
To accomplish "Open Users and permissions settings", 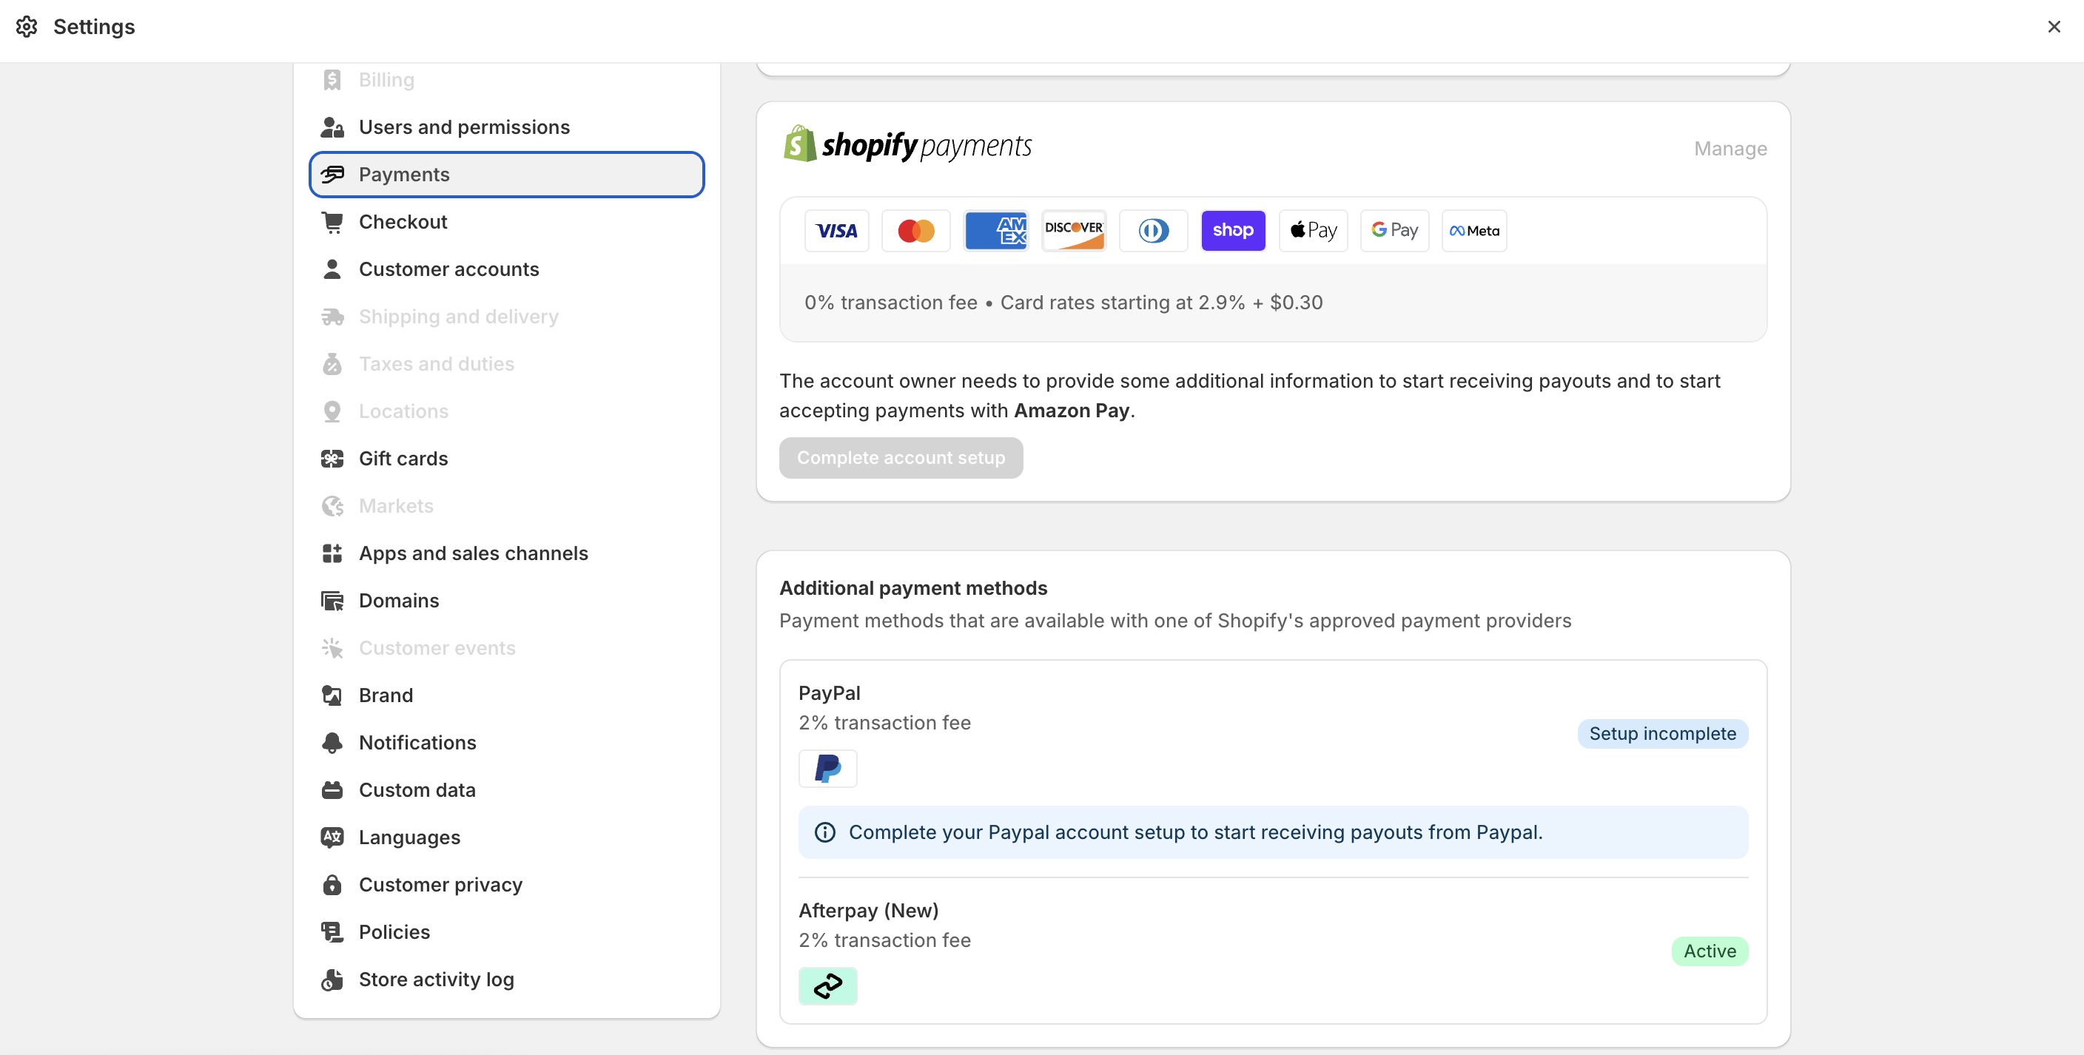I will tap(463, 127).
